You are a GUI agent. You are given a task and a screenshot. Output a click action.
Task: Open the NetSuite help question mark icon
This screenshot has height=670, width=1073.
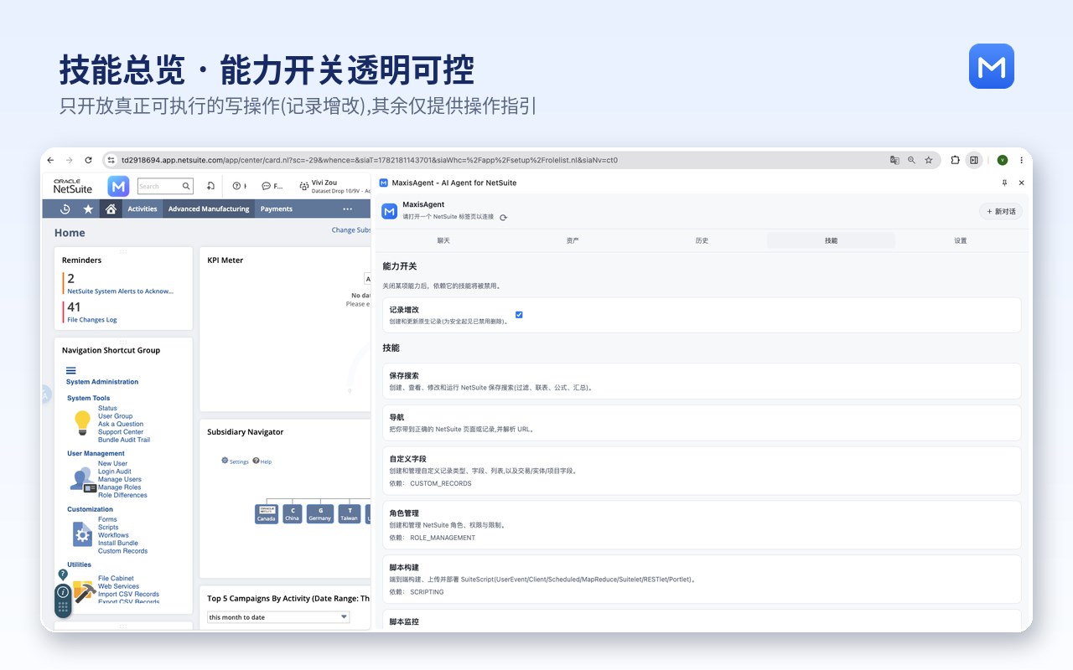click(237, 186)
